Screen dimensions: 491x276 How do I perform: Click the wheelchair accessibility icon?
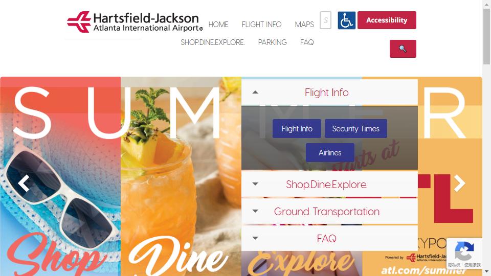[346, 20]
